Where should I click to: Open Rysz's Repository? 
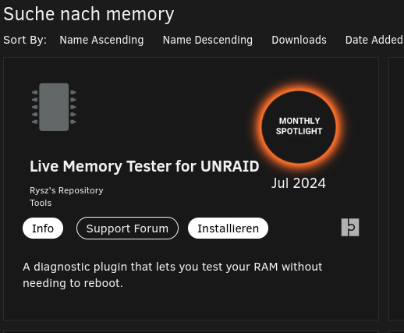66,190
